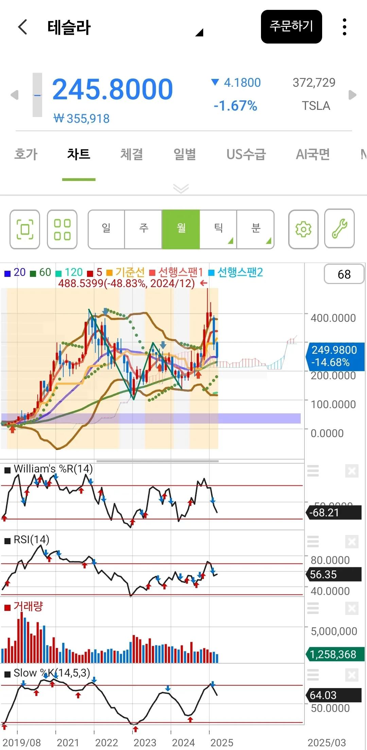The height and width of the screenshot is (750, 367).
Task: Switch to the 호가 tab
Action: click(26, 154)
